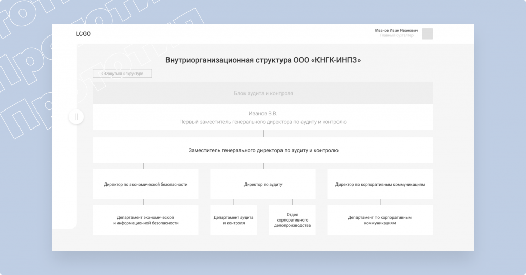Click user name "Иванов Иван Иванович"
526x275 pixels.
click(396, 31)
